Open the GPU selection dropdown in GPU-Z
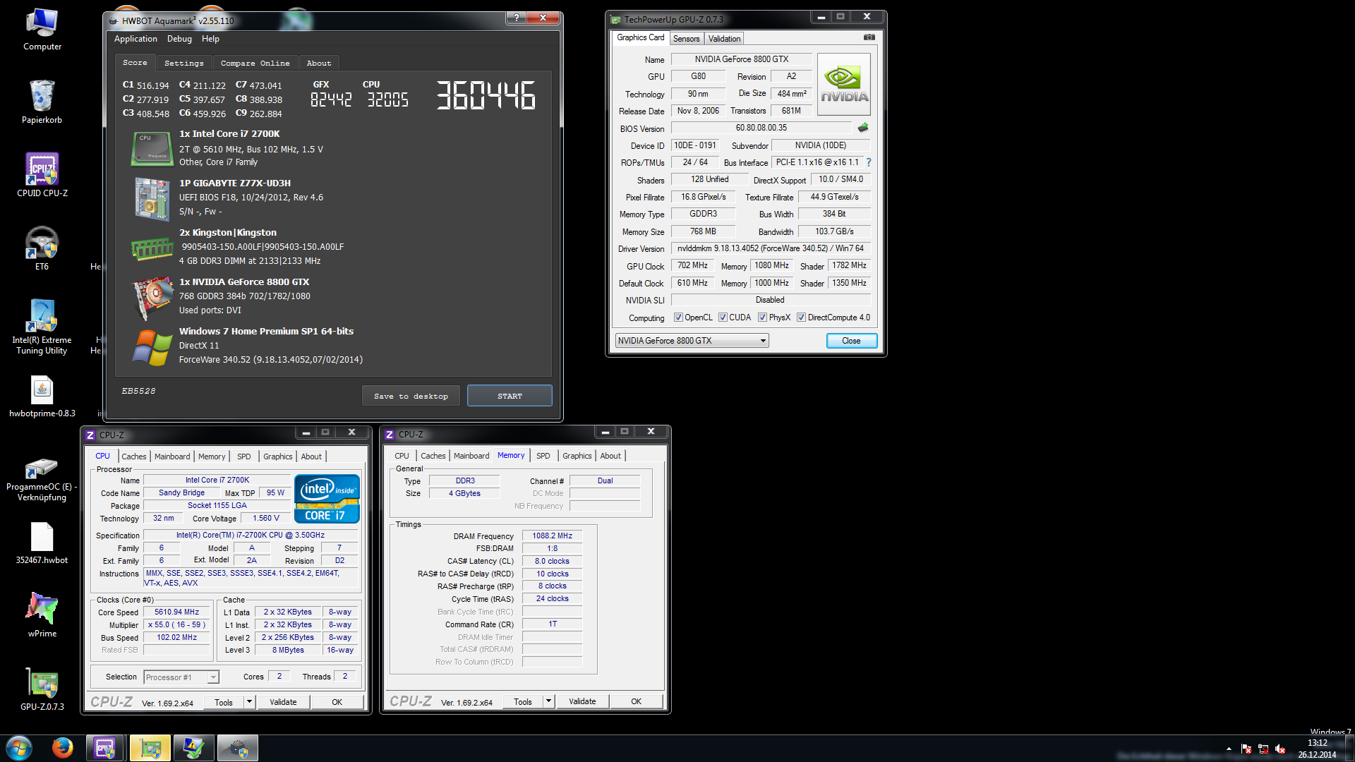Image resolution: width=1355 pixels, height=762 pixels. click(x=692, y=341)
